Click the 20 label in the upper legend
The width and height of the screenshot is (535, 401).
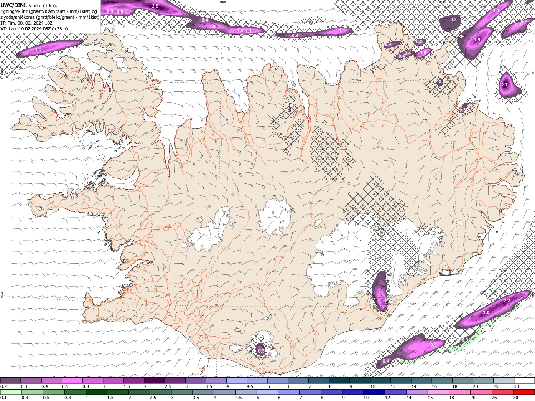[476, 386]
